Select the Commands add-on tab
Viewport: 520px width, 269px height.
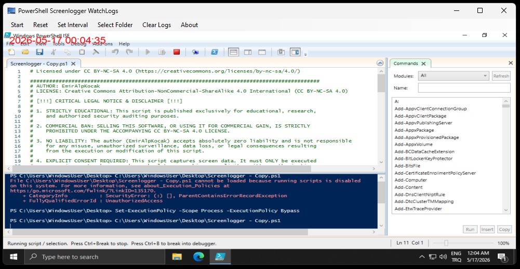coord(405,63)
